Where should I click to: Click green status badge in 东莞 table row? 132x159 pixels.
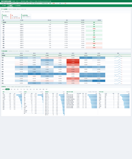(x=94, y=27)
